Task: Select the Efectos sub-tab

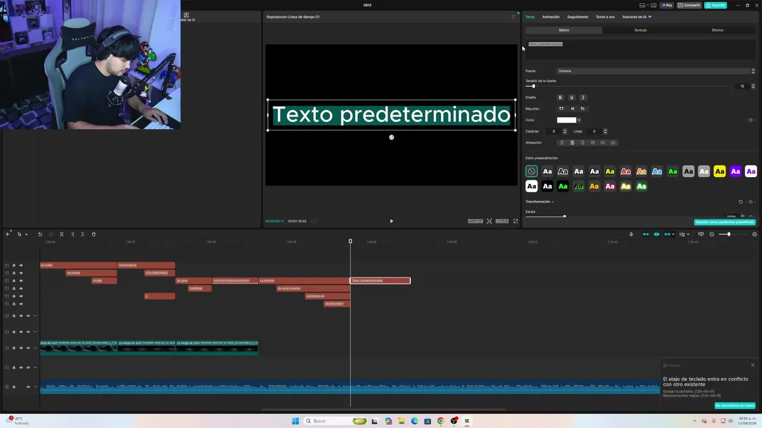Action: 717,30
